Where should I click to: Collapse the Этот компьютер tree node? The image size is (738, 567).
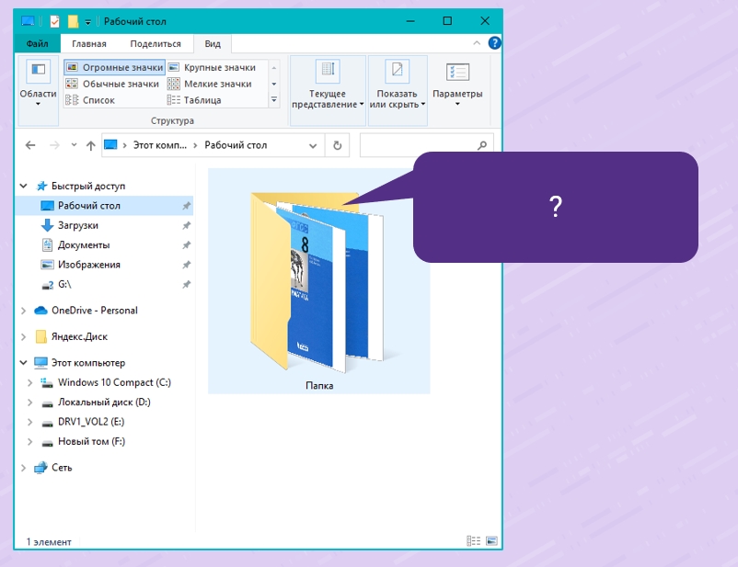point(24,363)
